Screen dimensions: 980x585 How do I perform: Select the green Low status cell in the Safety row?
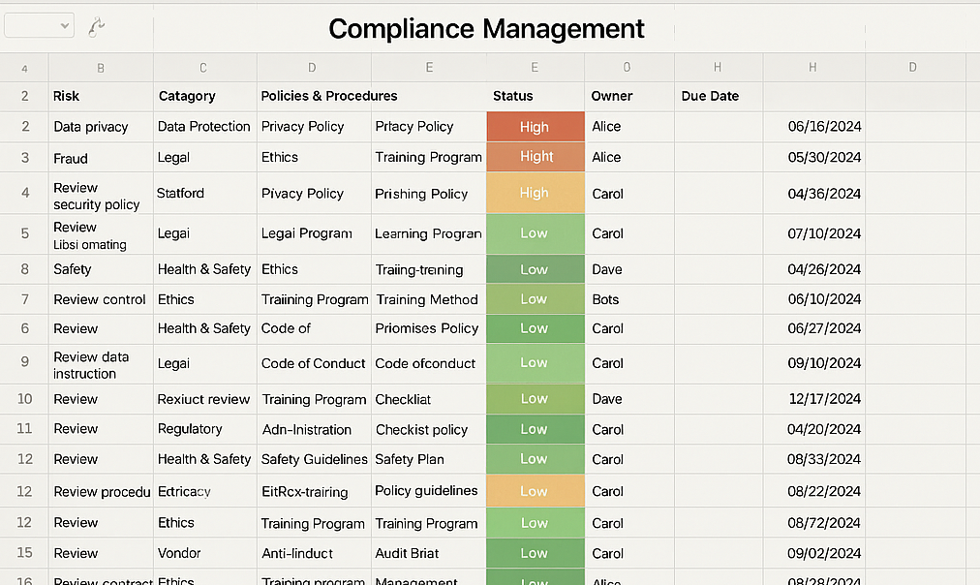(535, 268)
